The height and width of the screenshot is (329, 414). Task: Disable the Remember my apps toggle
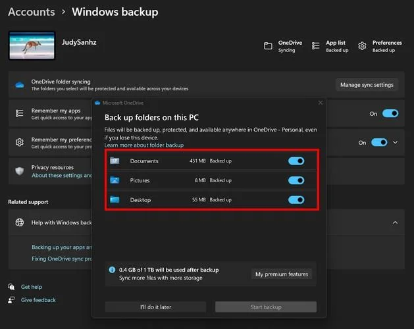[390, 114]
